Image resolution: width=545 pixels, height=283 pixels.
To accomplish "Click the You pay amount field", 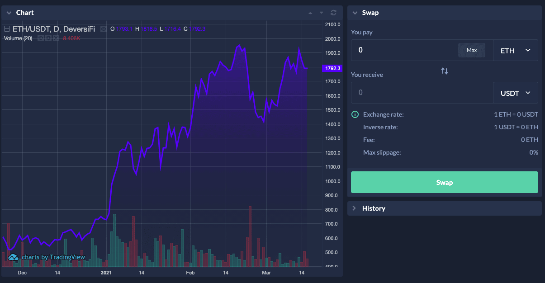I will (405, 50).
